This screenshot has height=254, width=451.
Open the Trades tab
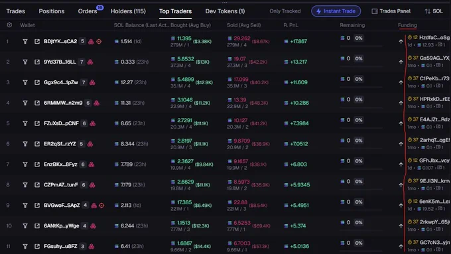[15, 11]
